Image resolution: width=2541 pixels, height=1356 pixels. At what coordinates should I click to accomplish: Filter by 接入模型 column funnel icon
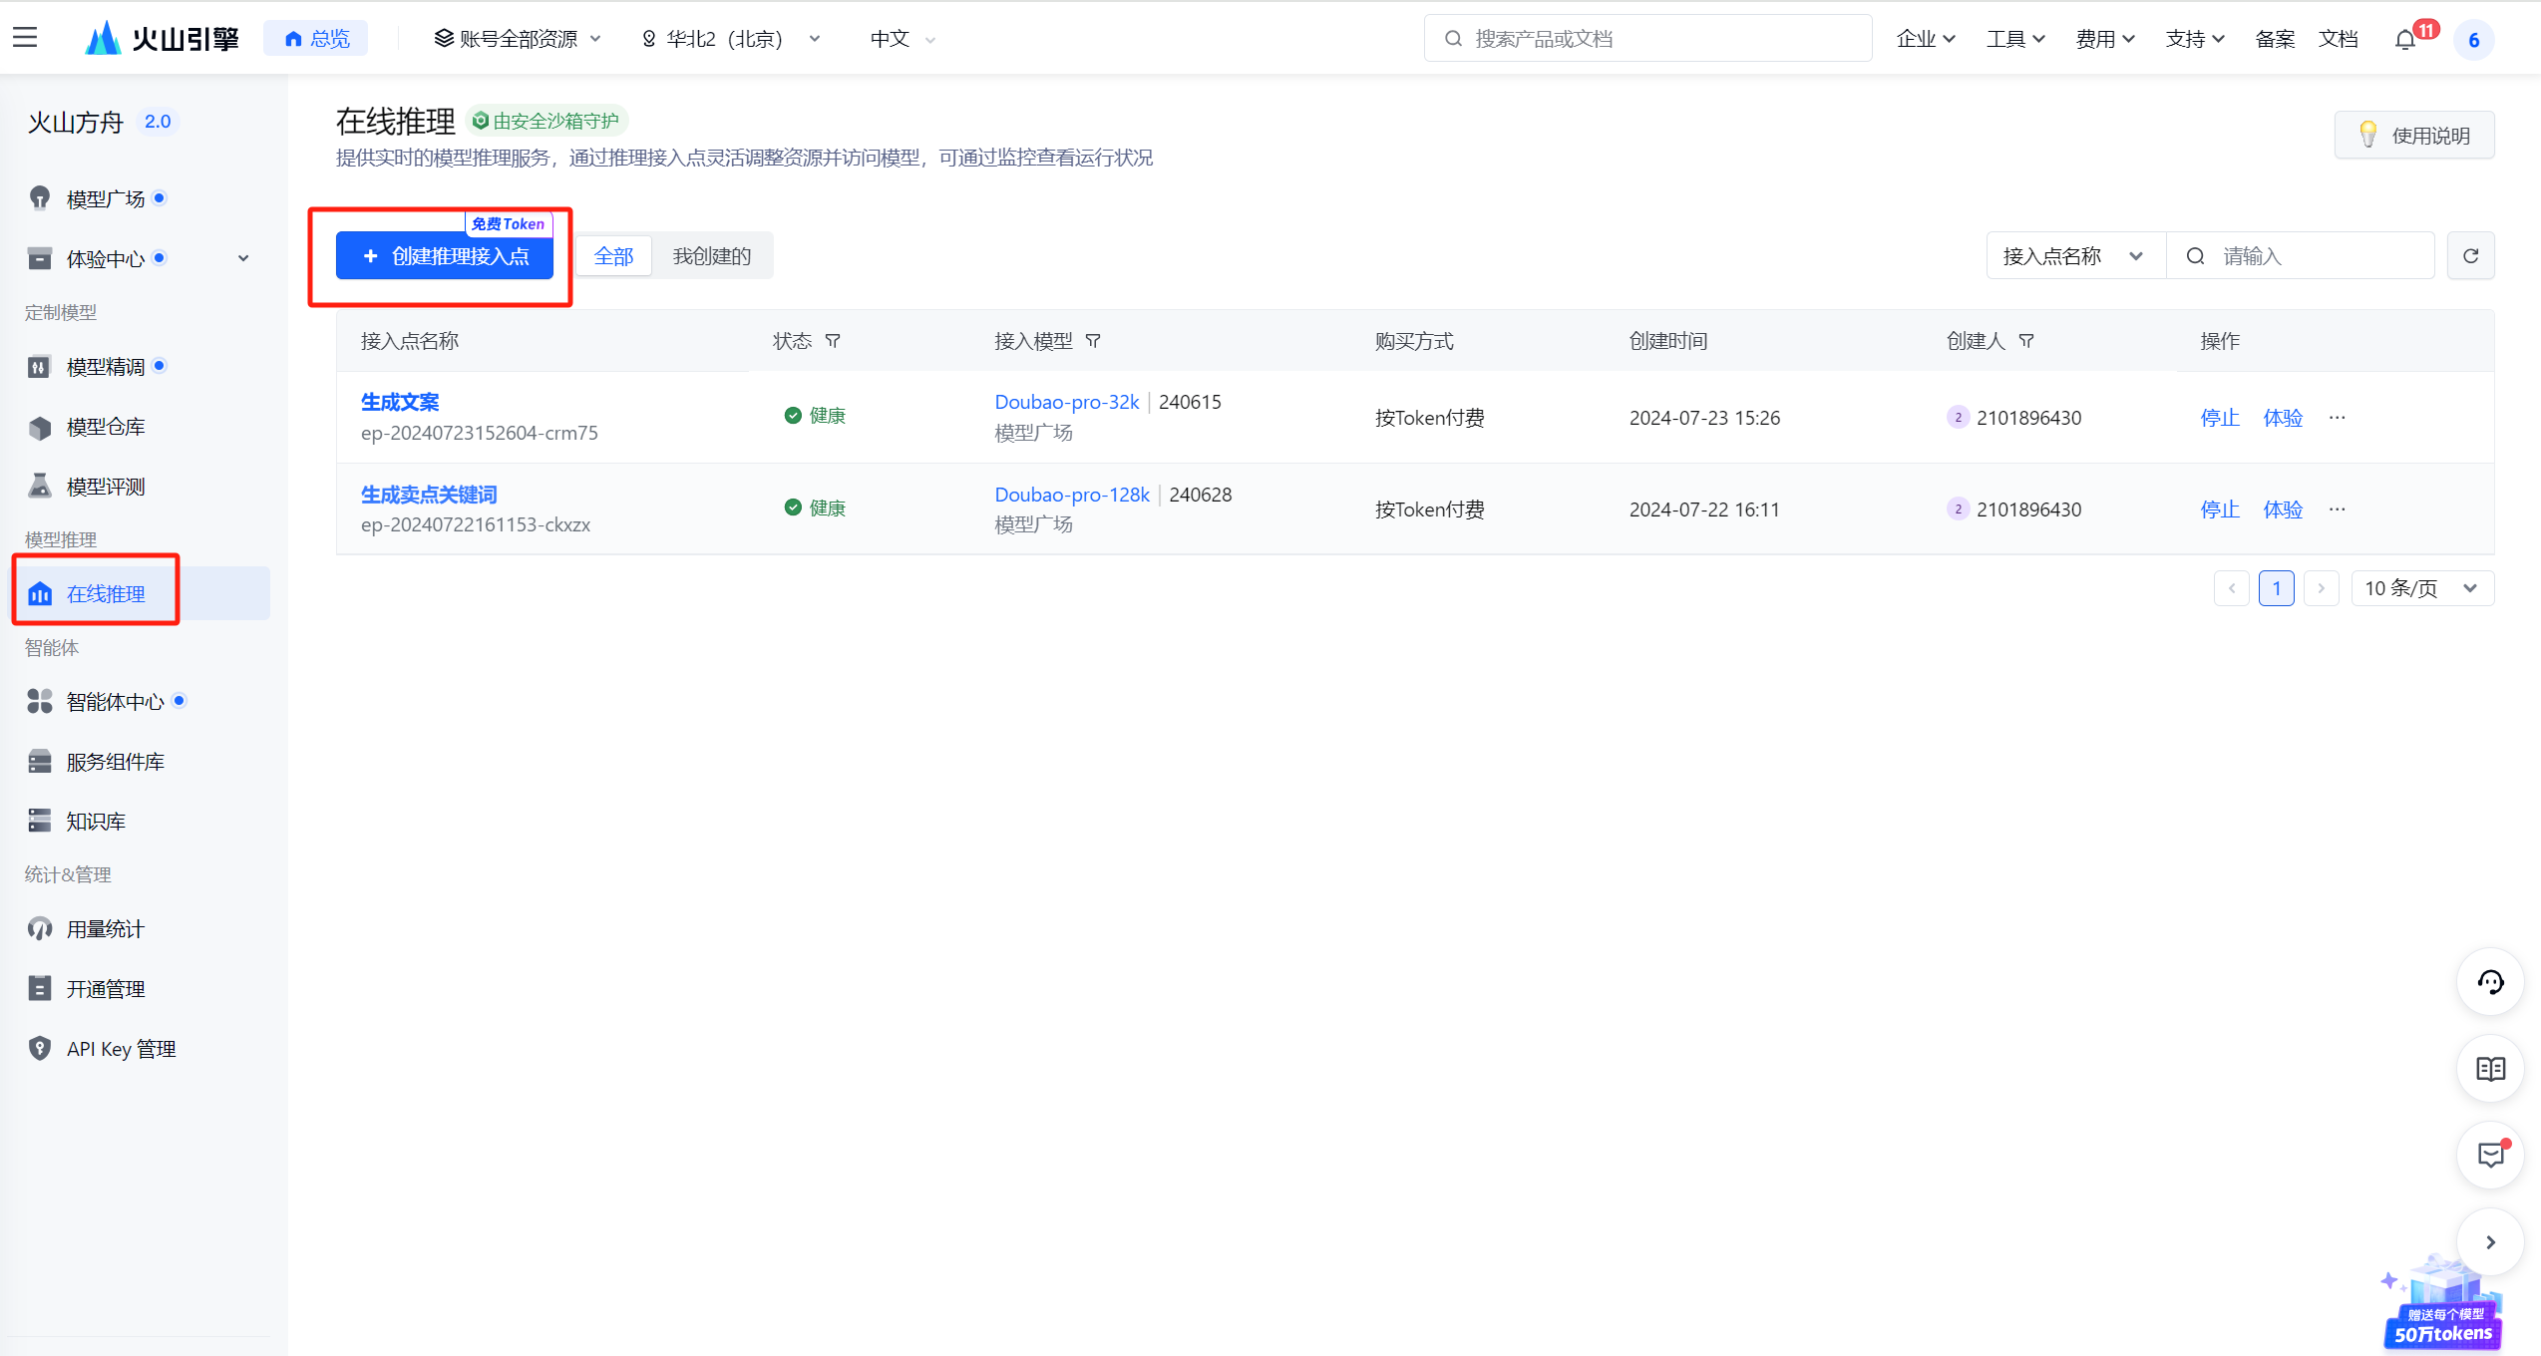[x=1093, y=341]
